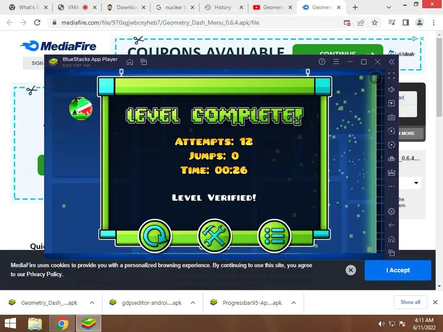The width and height of the screenshot is (443, 332).
Task: Open BlueStacks help question mark
Action: 322,61
